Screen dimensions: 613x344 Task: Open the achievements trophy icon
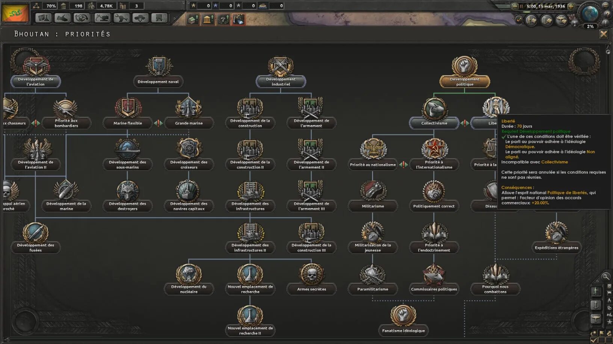point(575,23)
